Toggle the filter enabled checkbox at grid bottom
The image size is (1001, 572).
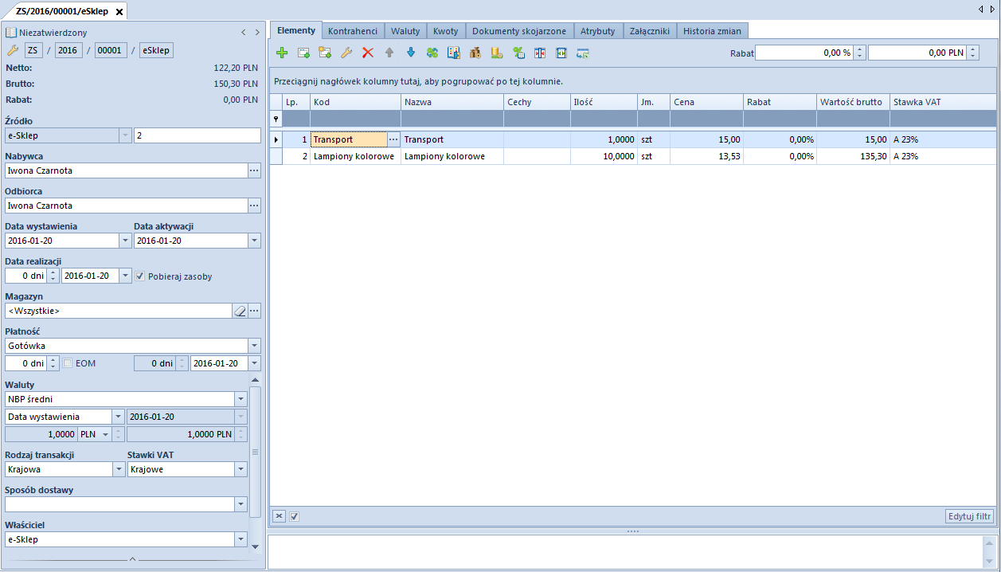click(294, 516)
